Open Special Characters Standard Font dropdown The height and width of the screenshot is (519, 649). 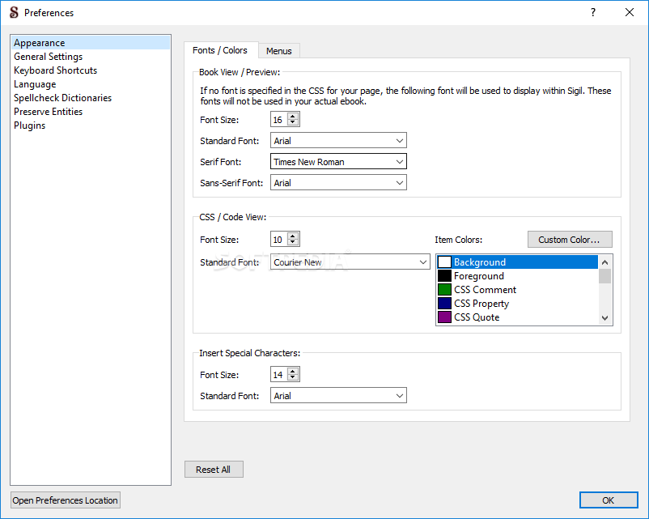338,396
